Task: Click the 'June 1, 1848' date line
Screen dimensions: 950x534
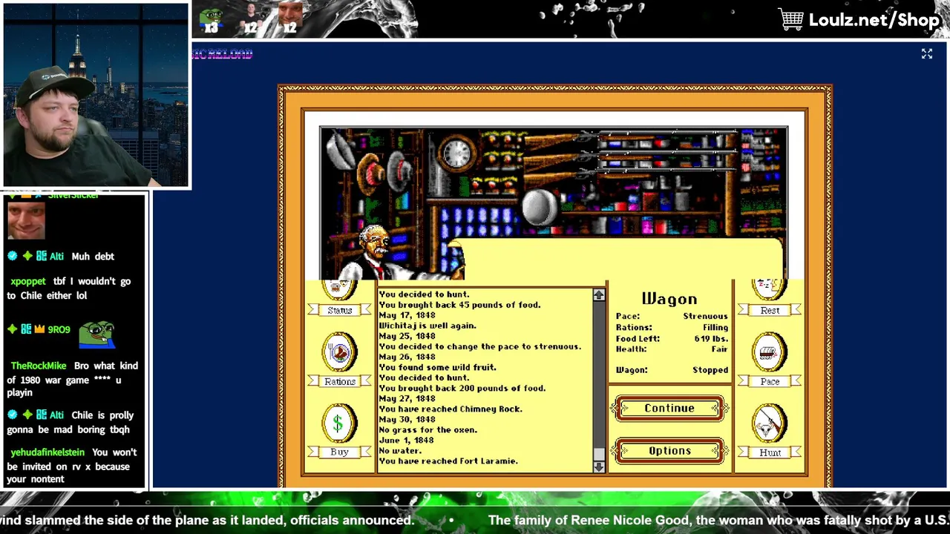Action: (x=407, y=440)
